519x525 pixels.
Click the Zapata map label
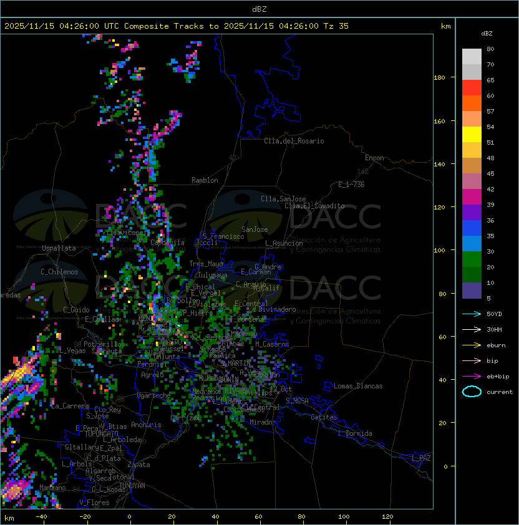[x=138, y=465]
